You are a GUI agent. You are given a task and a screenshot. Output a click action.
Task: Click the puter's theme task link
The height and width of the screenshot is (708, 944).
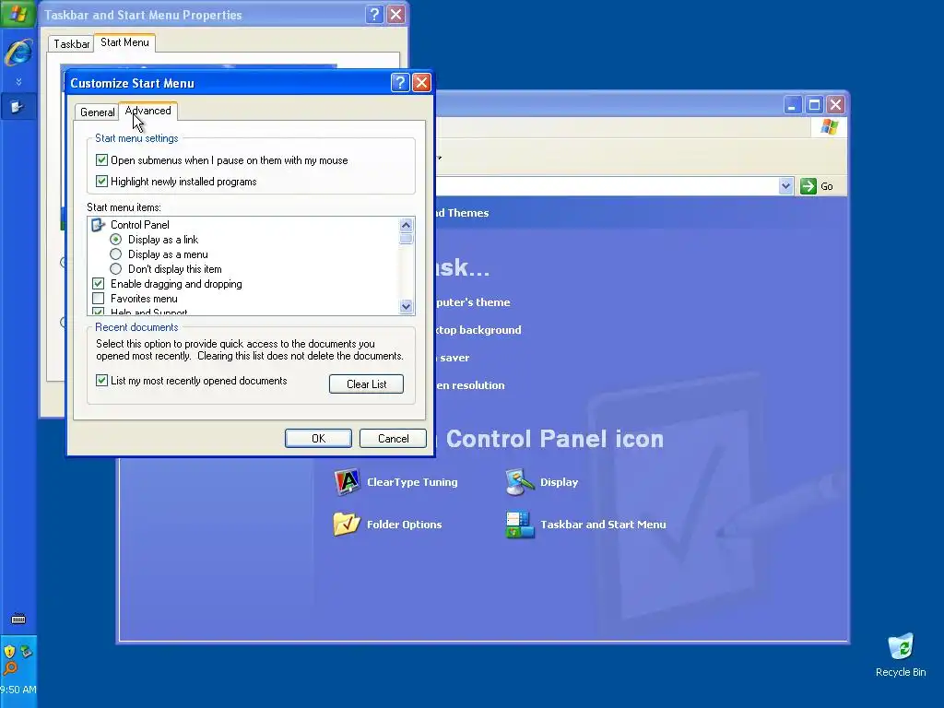click(x=473, y=302)
